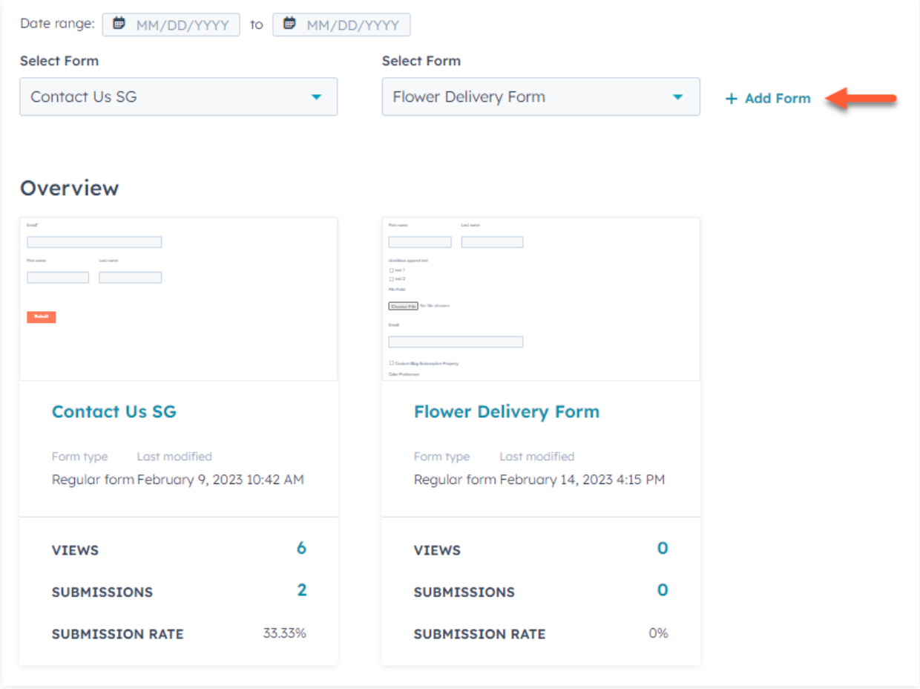This screenshot has height=689, width=920.
Task: Open the second Select Form dropdown
Action: [540, 97]
